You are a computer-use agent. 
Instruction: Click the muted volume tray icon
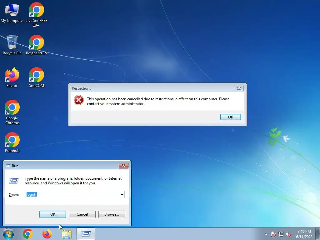(288, 234)
